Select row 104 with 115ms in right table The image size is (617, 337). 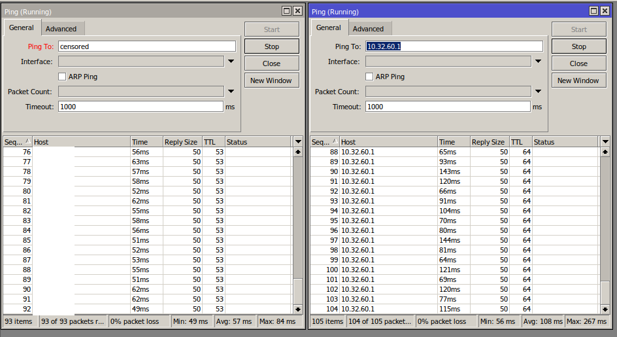click(x=455, y=309)
